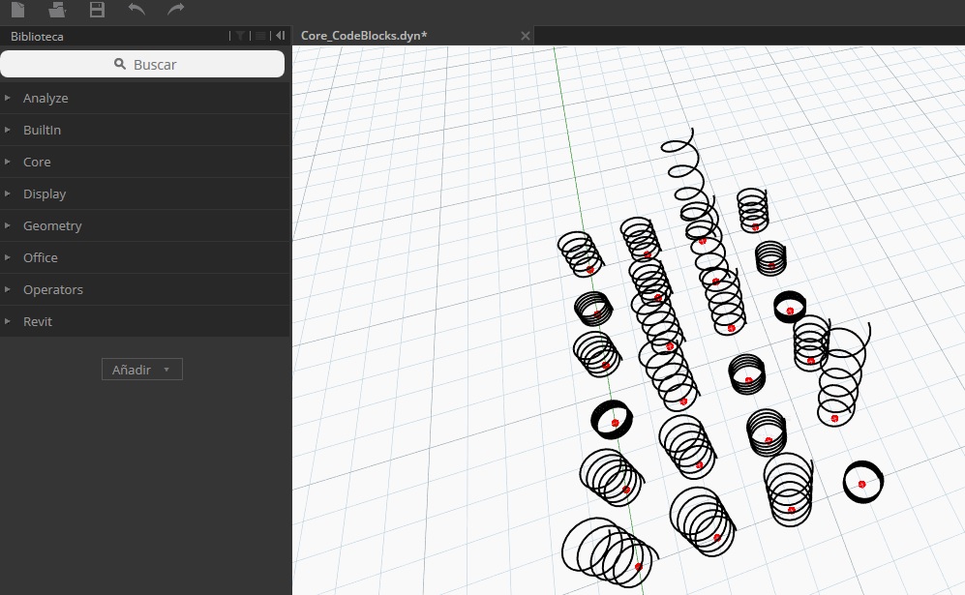965x595 pixels.
Task: Expand the Revit library category
Action: 38,321
